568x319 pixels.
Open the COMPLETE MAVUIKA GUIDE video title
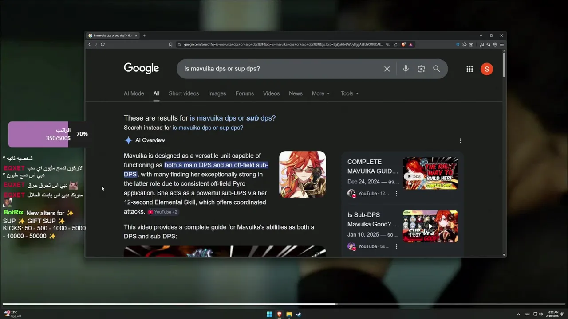click(x=373, y=167)
